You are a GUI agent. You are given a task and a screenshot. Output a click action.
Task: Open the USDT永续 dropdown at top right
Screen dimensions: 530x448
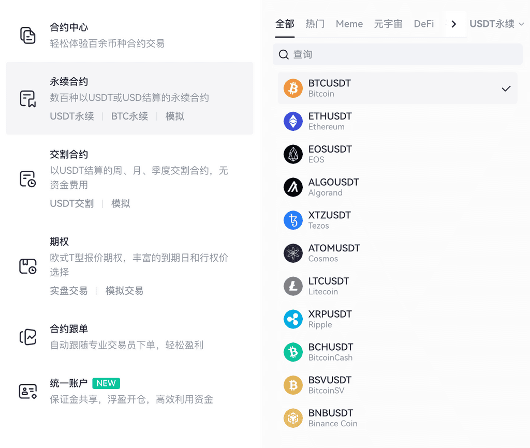point(496,24)
